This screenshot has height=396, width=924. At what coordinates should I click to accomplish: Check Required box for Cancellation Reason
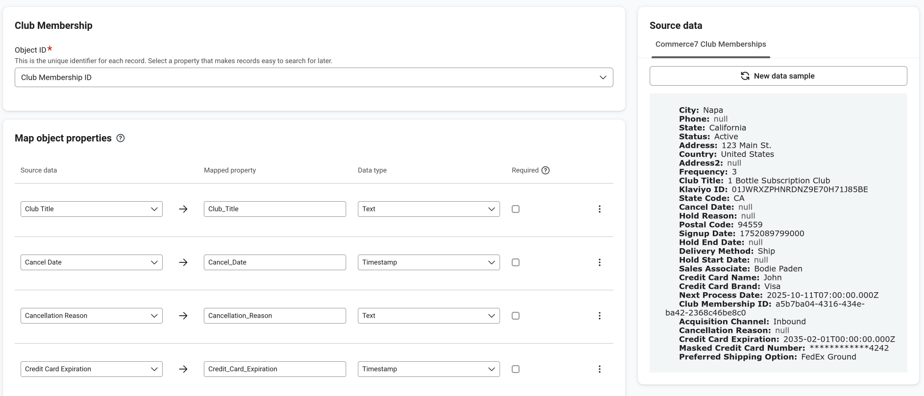(x=515, y=316)
